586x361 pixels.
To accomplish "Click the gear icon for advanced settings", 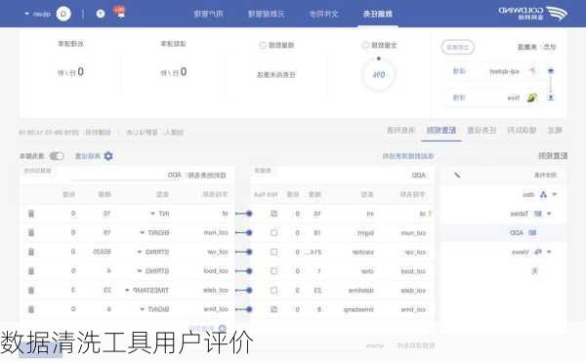I will (x=108, y=156).
